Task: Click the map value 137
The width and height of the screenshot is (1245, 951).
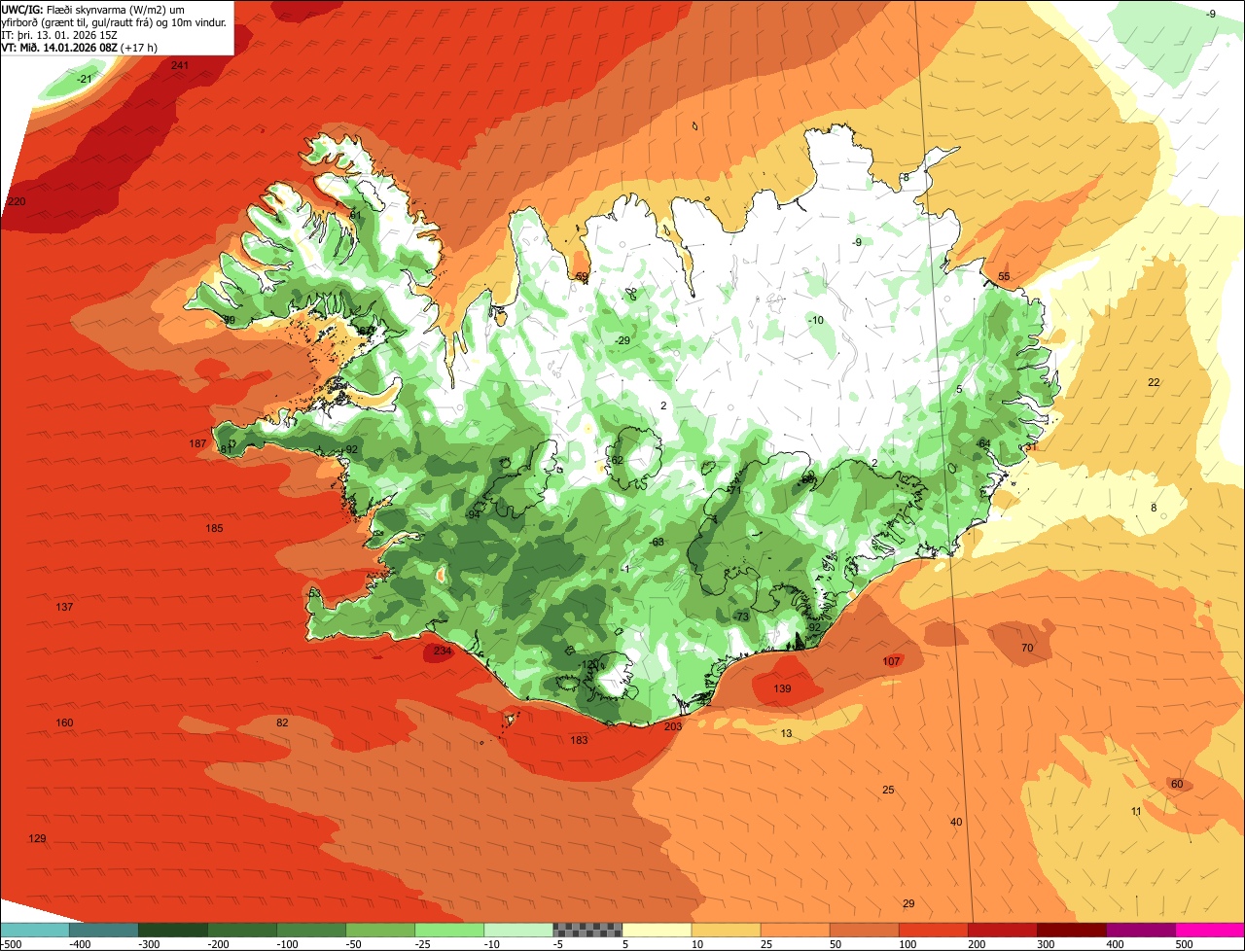Action: (x=64, y=607)
